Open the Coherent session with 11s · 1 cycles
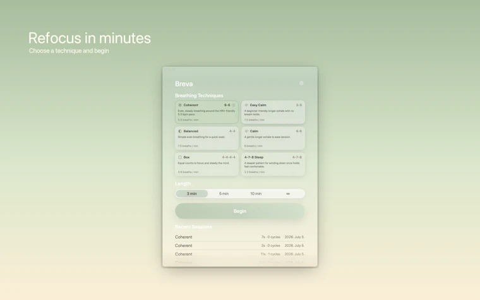Screen dimensions: 480x300 pyautogui.click(x=240, y=254)
